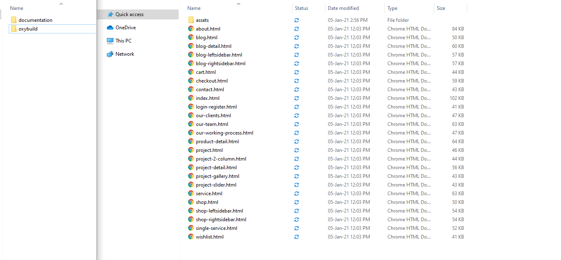The image size is (561, 260).
Task: Click the sync status icon for wishlist.html
Action: 297,237
